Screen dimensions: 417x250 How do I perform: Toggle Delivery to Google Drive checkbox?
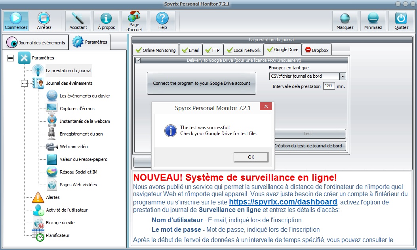tap(138, 60)
